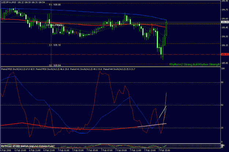Click the 100 level on stochastic scale

(x=223, y=68)
